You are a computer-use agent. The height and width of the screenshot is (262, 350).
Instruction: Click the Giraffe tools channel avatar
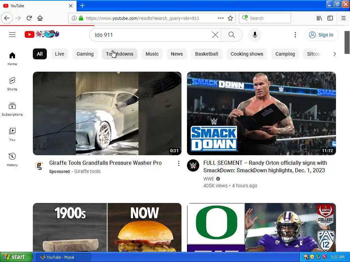point(39,165)
